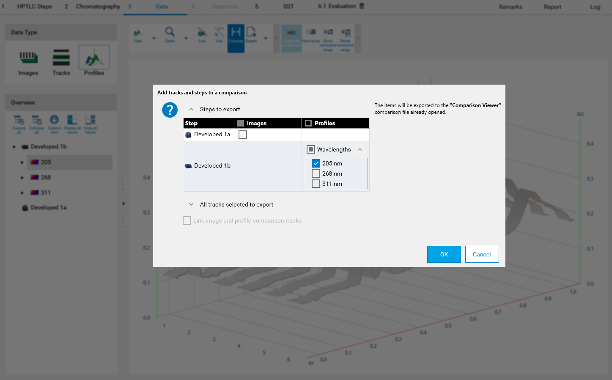Click the Images data type icon
Screen dimensions: 612x380
[x=28, y=61]
